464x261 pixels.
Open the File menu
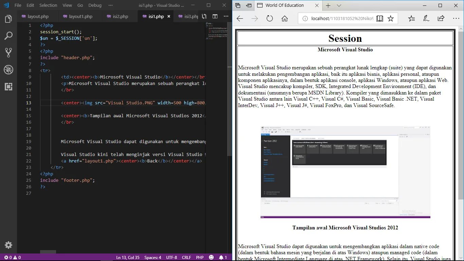click(18, 5)
